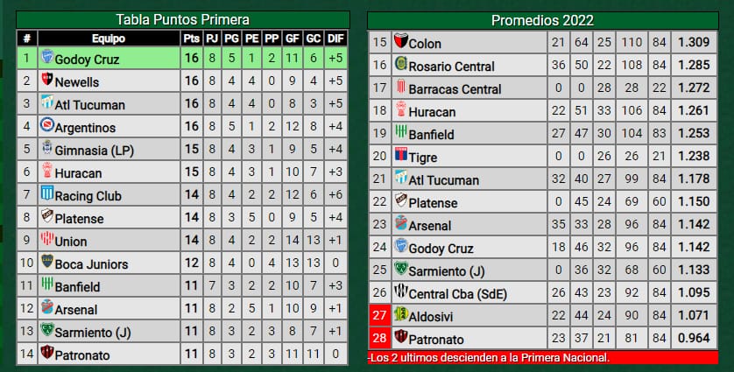Click red position 28 relegation cell
The image size is (734, 372).
tap(379, 338)
